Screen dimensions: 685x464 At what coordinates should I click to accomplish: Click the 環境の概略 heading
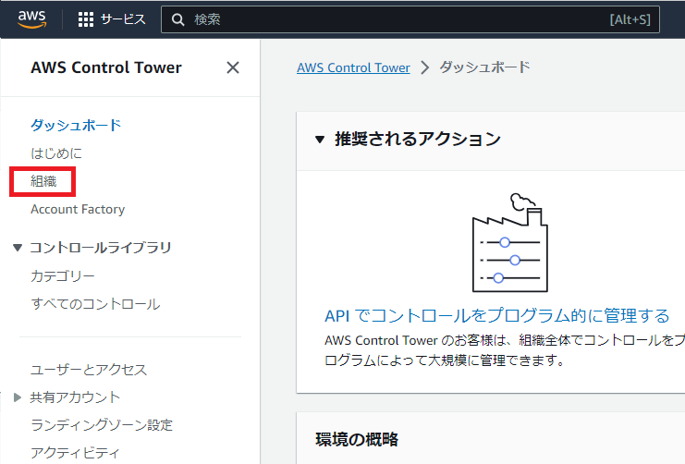357,440
